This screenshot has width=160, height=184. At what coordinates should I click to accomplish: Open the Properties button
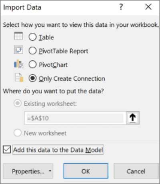pyautogui.click(x=28, y=171)
